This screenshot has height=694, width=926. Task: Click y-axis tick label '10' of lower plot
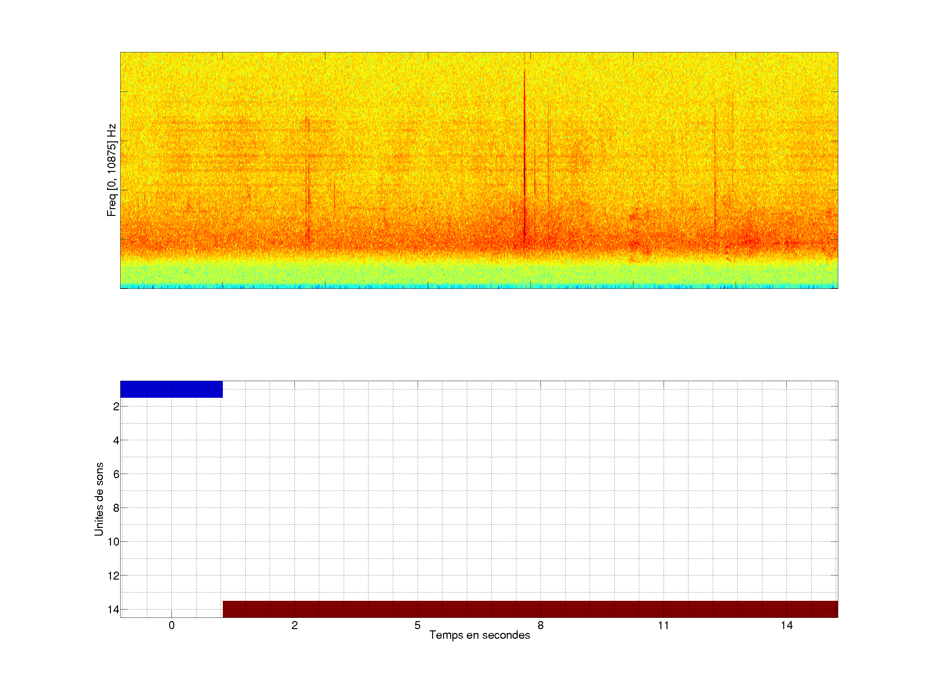[x=113, y=542]
